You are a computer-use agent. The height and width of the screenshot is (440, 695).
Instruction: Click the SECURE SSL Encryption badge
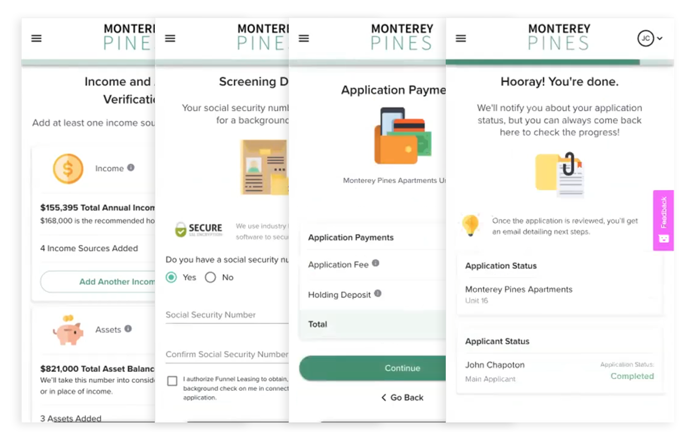tap(199, 229)
